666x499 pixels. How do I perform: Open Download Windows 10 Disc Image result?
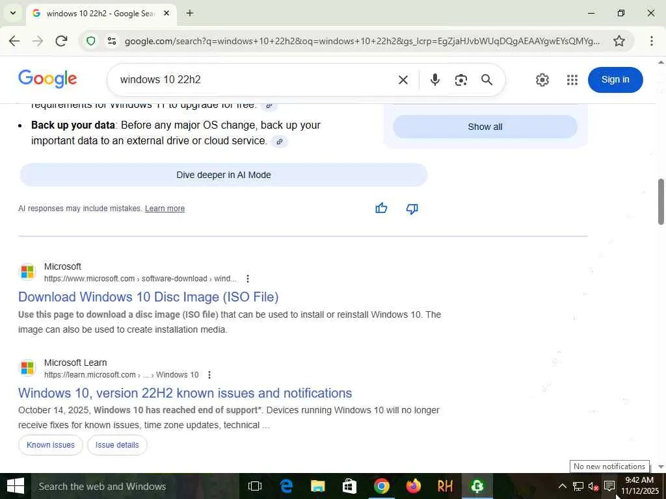(x=148, y=296)
